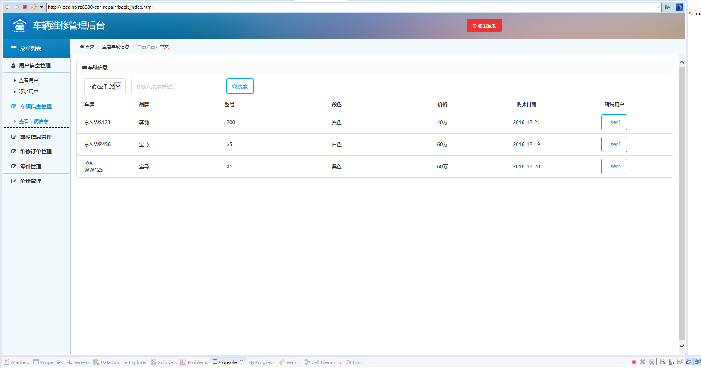Expand the 故障信息管理 sidebar menu
This screenshot has width=701, height=368.
(x=36, y=137)
